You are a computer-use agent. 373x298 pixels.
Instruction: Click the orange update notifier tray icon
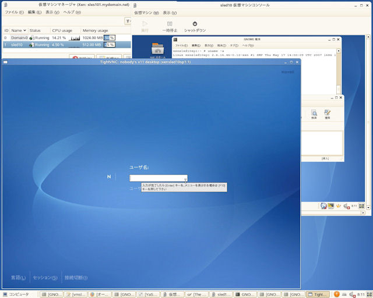pyautogui.click(x=337, y=294)
